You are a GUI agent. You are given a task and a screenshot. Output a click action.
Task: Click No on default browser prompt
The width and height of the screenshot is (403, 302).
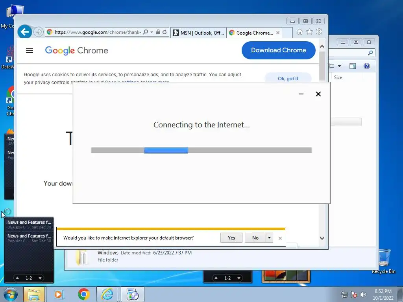255,238
